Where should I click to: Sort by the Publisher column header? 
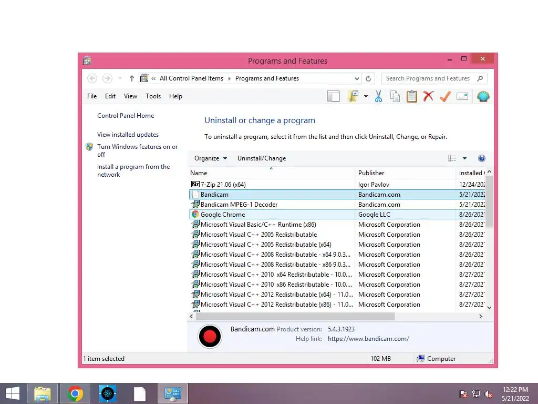coord(405,173)
